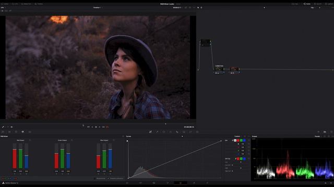This screenshot has width=334, height=187.
Task: Open the 3D palette icon
Action: [x=197, y=132]
